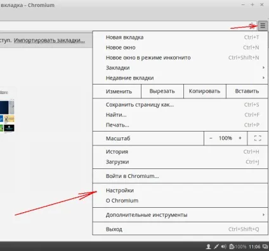Close the Chromium window
Screen dimensions: 269x251
pyautogui.click(x=262, y=4)
